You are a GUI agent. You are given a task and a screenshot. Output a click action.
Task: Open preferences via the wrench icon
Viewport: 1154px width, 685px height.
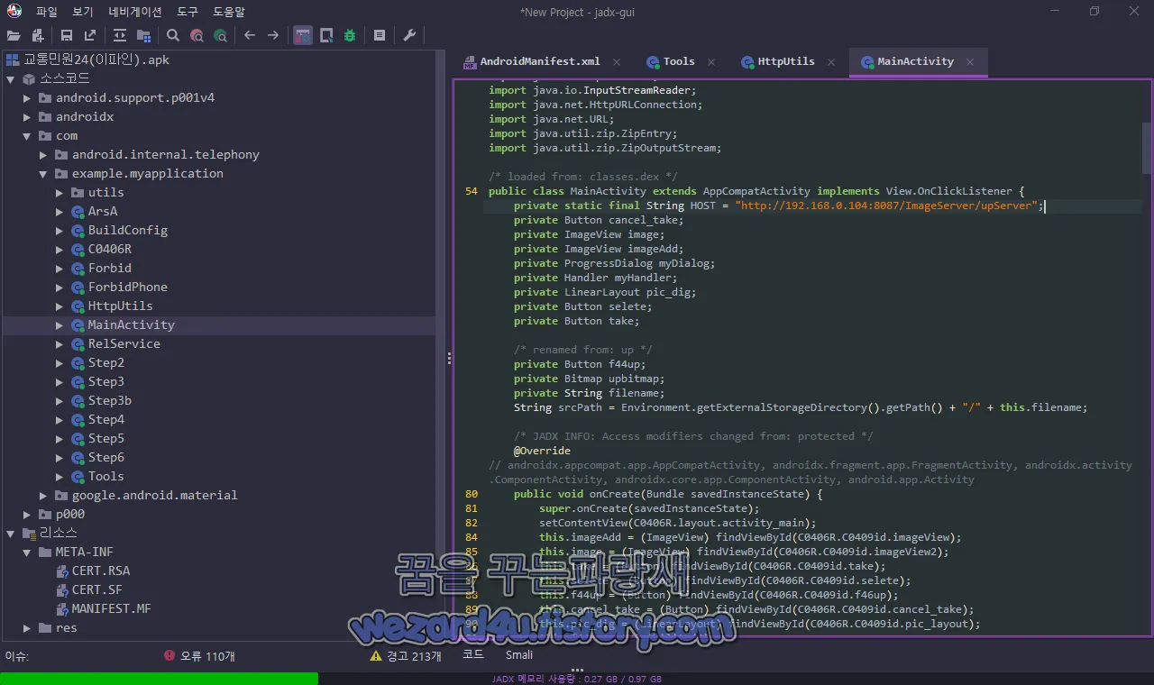(409, 35)
